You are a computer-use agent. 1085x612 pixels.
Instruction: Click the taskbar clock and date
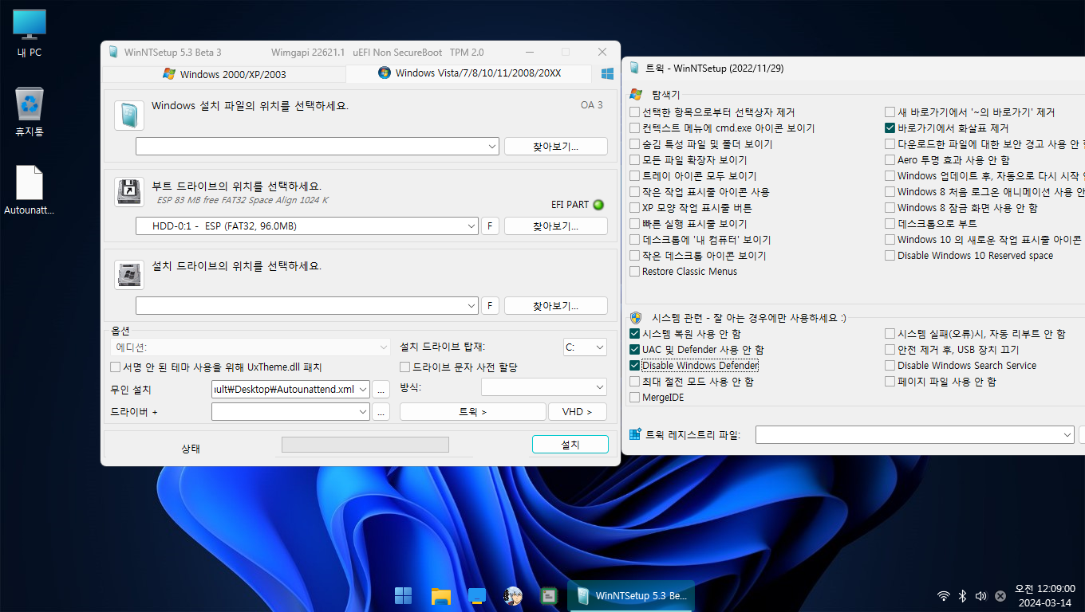(x=1044, y=595)
